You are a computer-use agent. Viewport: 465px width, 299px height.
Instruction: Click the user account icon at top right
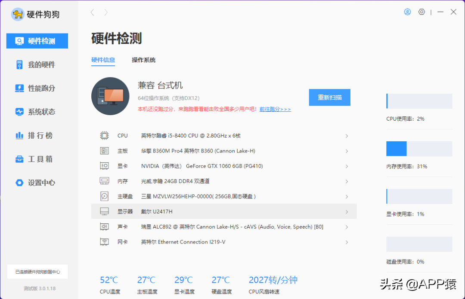point(407,12)
